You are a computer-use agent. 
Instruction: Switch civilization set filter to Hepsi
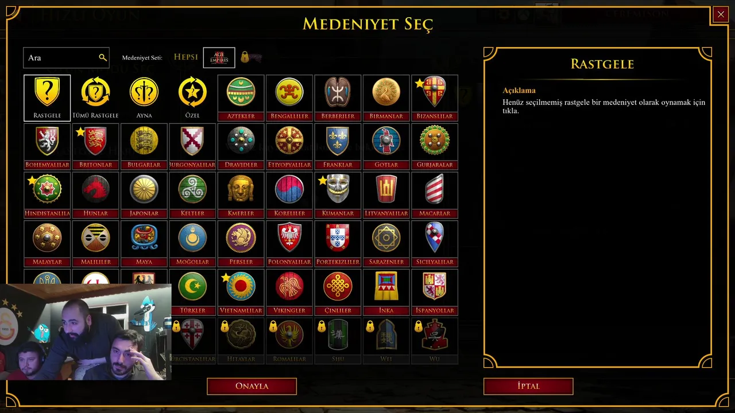[186, 57]
